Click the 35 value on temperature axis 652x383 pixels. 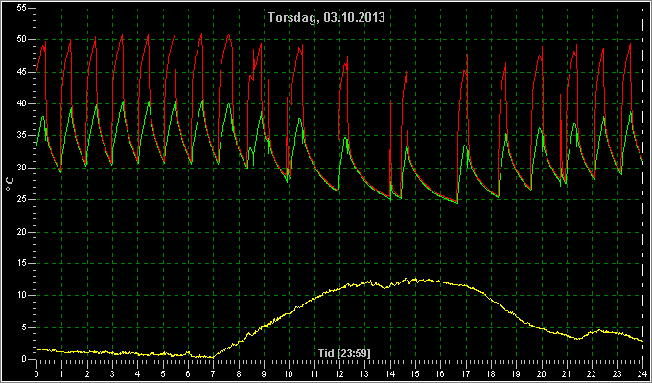click(x=22, y=136)
